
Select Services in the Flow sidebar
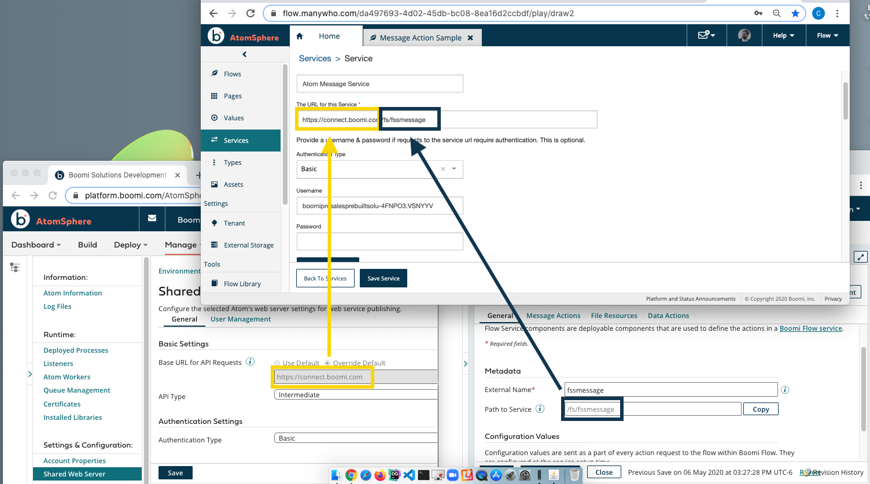point(241,141)
